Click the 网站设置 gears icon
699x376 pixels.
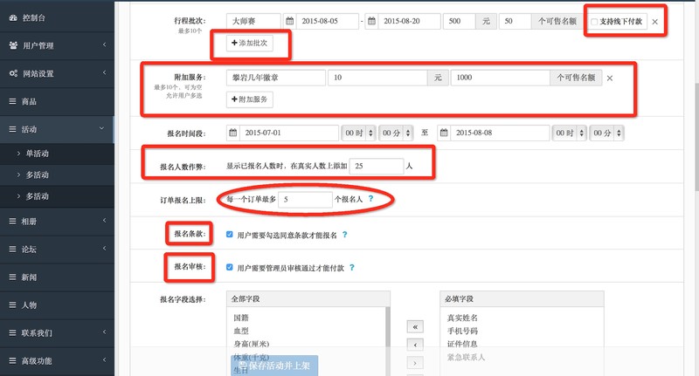13,73
